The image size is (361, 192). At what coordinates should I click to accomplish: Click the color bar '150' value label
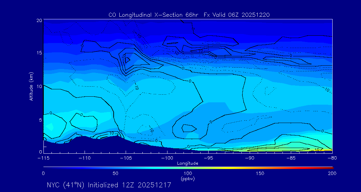(x=260, y=173)
